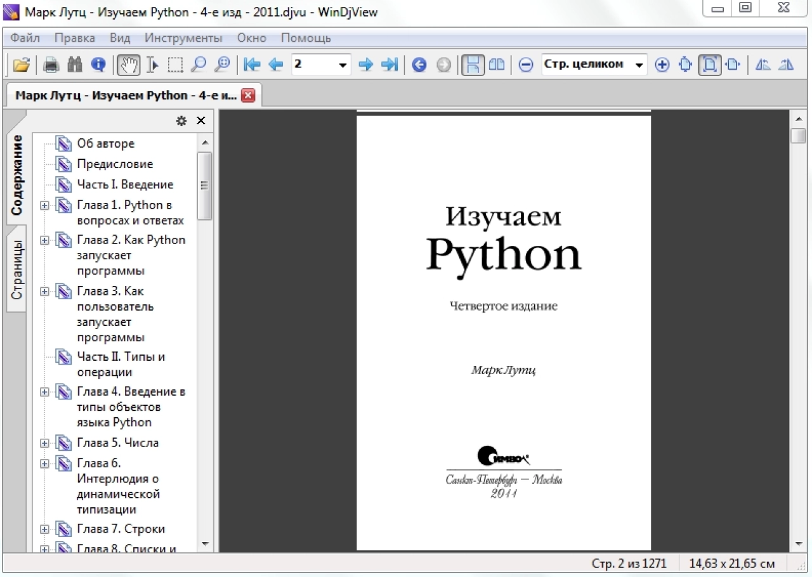The image size is (812, 577).
Task: Select the dashed rectangle selection tool
Action: (176, 64)
